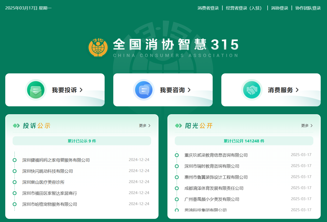Image resolution: width=327 pixels, height=222 pixels.
Task: Open the 我要投诉 chevron arrow
Action: 81,90
